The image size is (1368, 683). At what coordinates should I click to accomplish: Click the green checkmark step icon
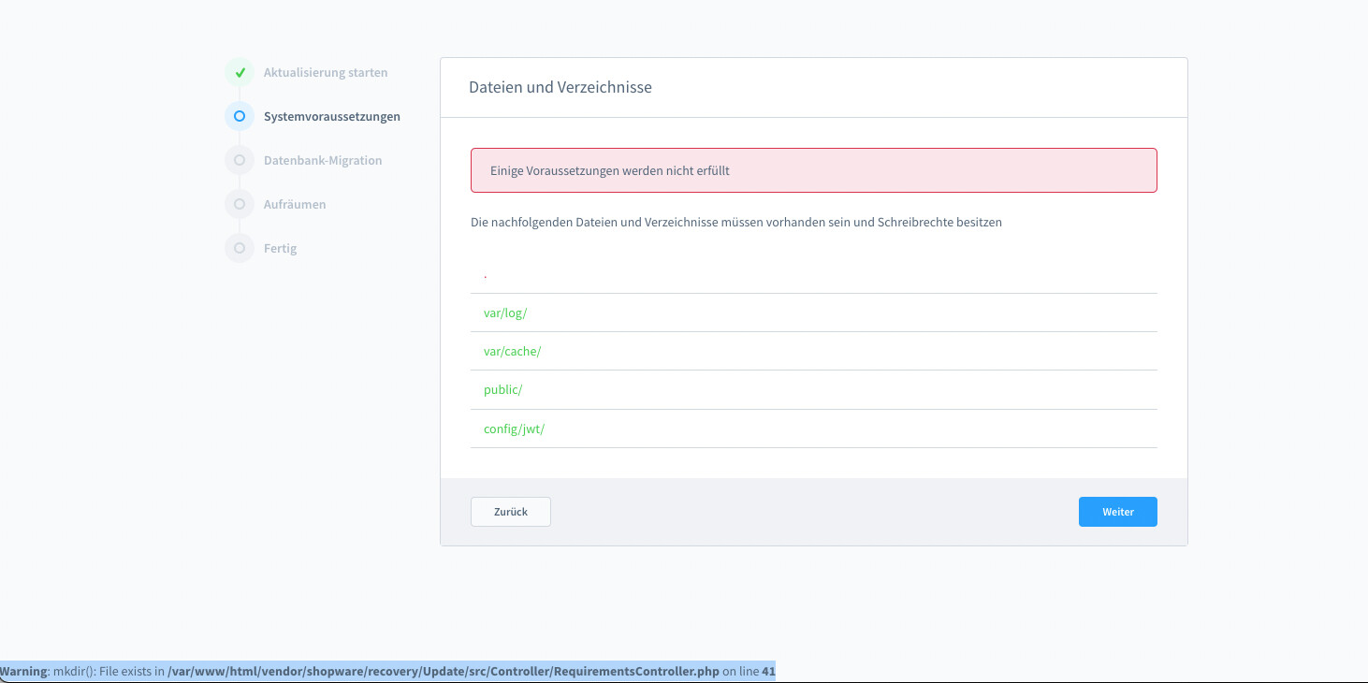240,72
